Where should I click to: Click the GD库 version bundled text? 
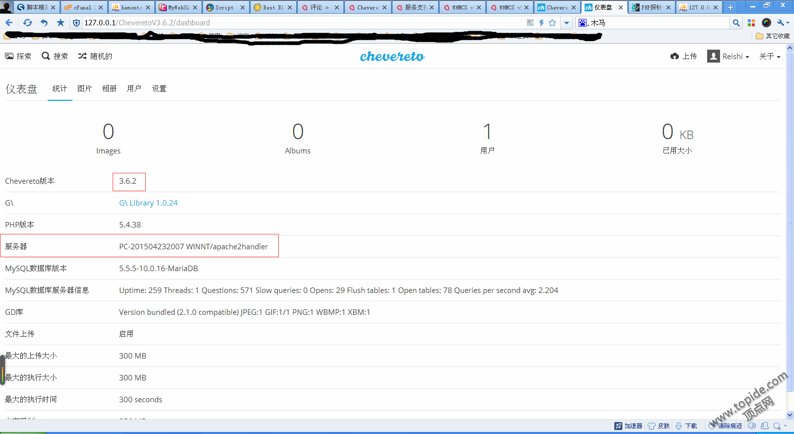coord(245,312)
